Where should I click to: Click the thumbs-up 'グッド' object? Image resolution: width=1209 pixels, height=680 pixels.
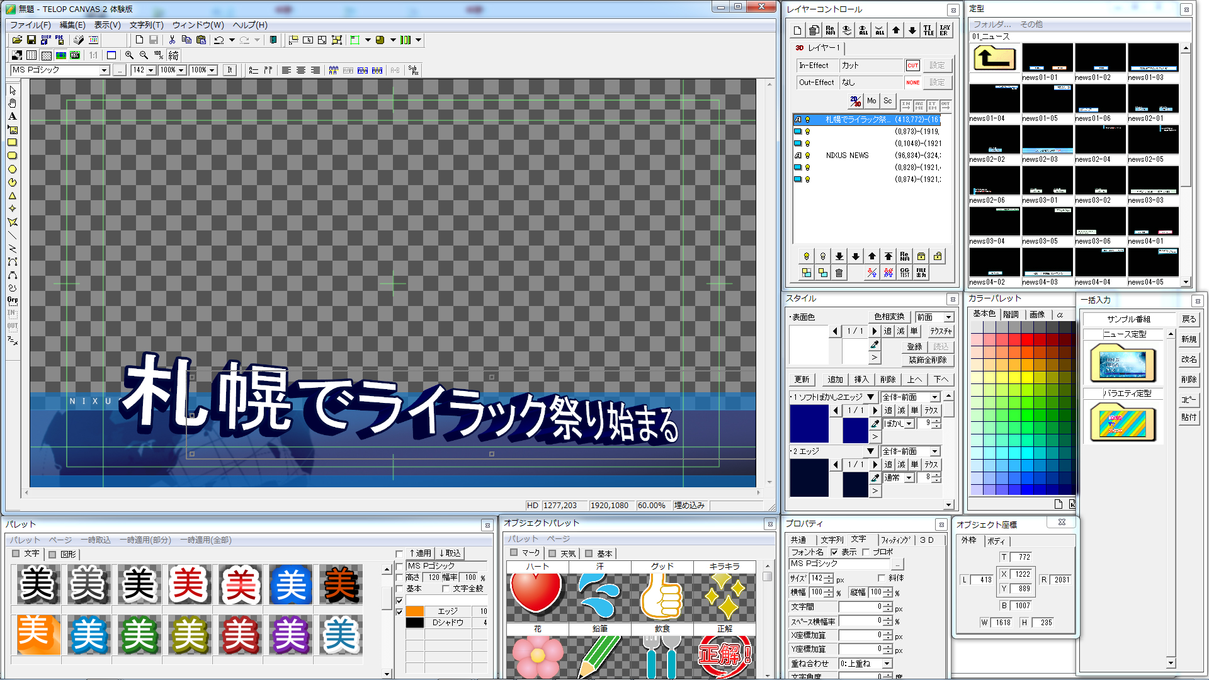662,595
